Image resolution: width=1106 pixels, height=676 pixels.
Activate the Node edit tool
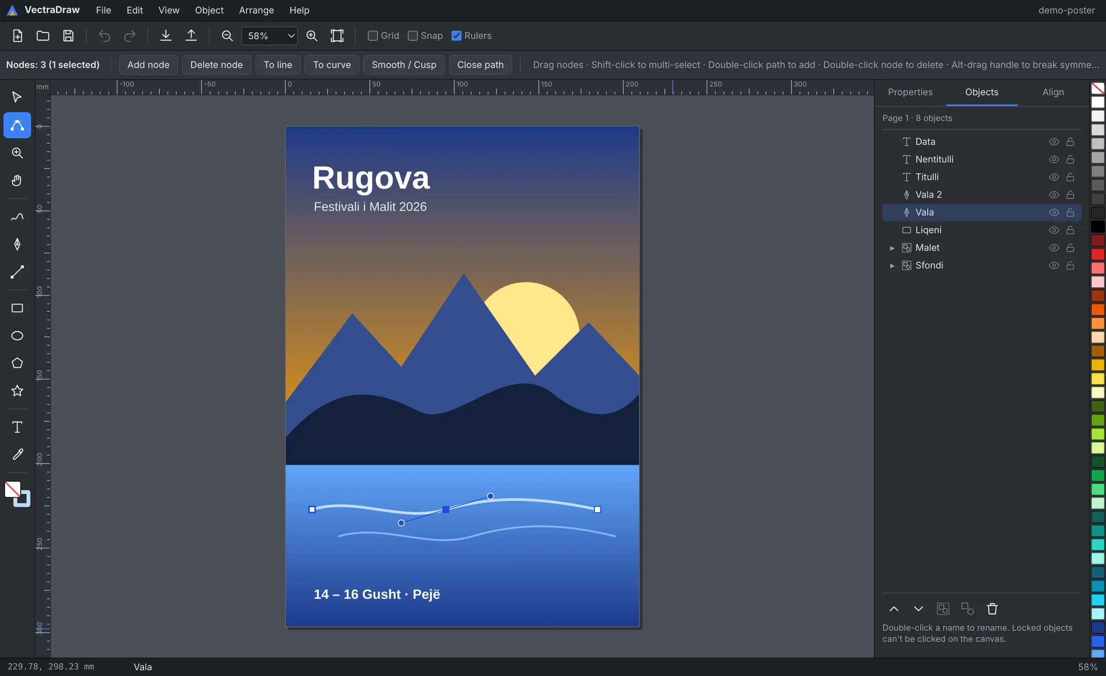17,125
